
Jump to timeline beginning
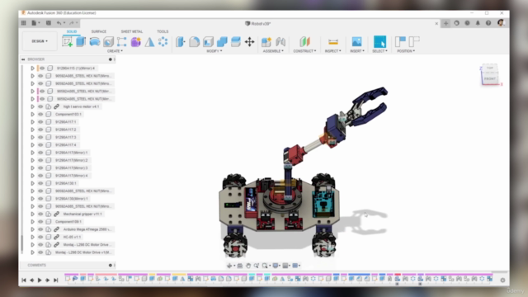(24, 280)
